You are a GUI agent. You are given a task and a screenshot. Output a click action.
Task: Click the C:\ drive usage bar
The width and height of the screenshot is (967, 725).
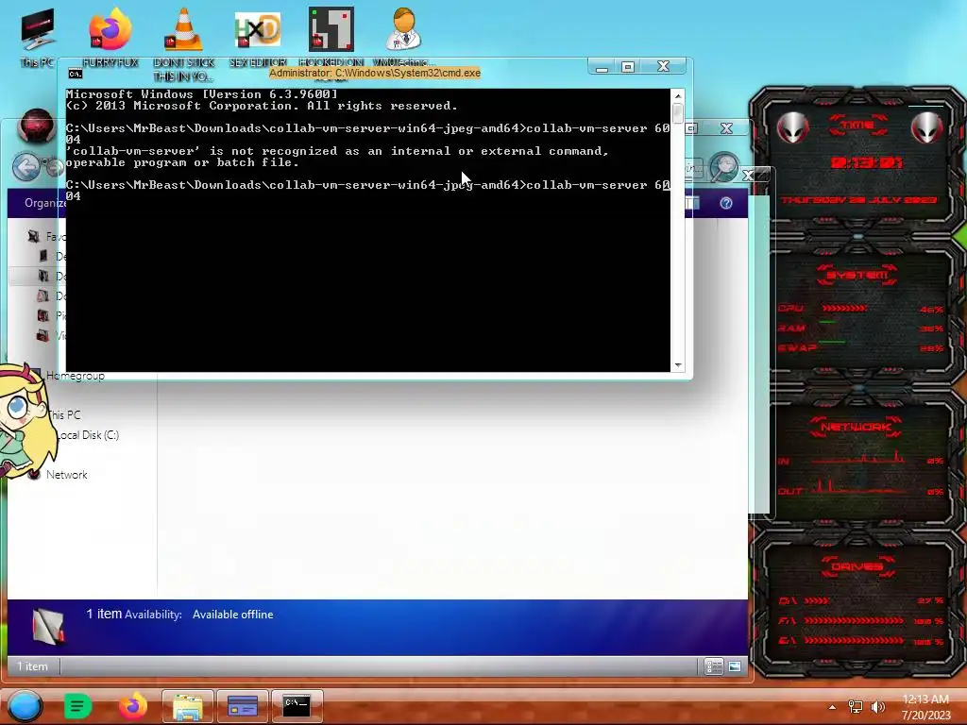817,600
